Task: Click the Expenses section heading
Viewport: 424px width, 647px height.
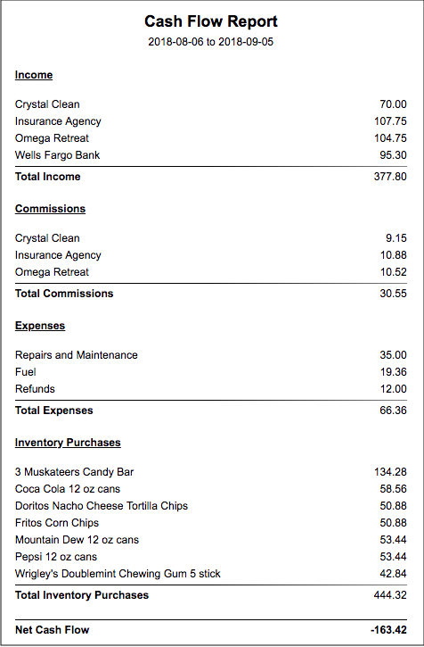Action: pyautogui.click(x=40, y=326)
